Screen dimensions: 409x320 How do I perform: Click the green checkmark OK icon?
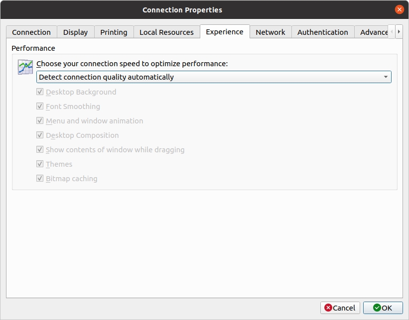[377, 308]
